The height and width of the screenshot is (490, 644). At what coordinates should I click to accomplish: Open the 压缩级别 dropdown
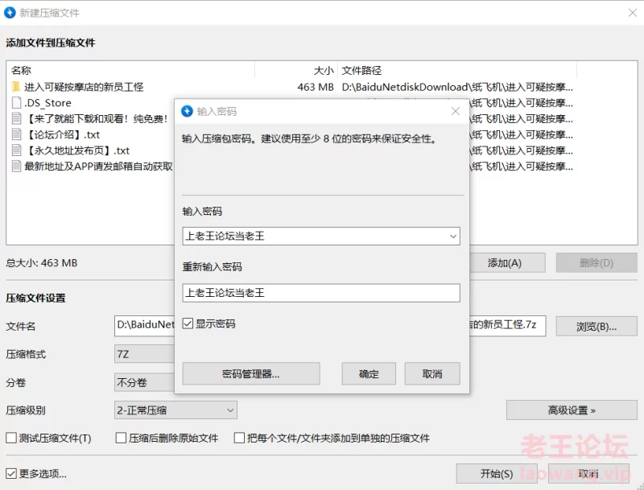tap(229, 410)
